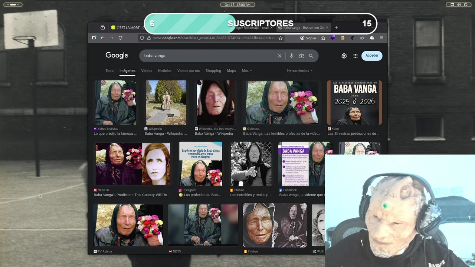Viewport: 475px width, 267px height.
Task: Click the cookie extension icon
Action: pos(343,38)
